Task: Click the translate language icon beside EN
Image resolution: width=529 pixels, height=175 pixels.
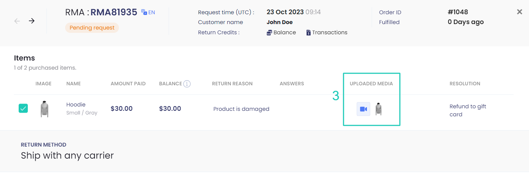Action: 144,12
